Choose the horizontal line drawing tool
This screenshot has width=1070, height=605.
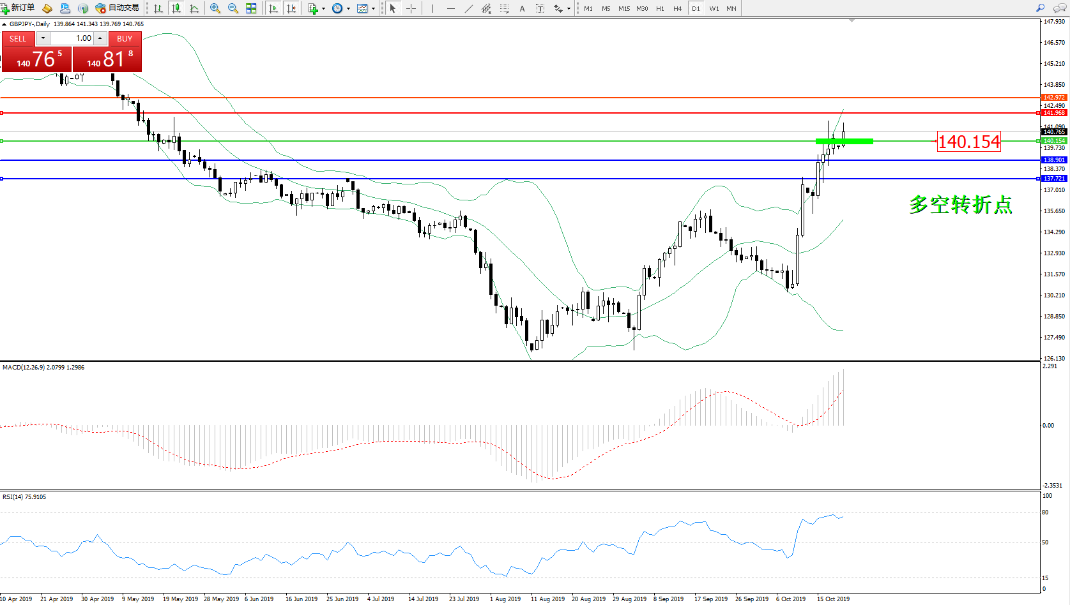(x=451, y=8)
